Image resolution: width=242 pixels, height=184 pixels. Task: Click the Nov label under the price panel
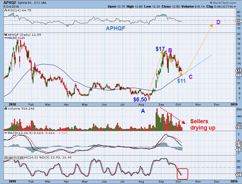pyautogui.click(x=198, y=104)
